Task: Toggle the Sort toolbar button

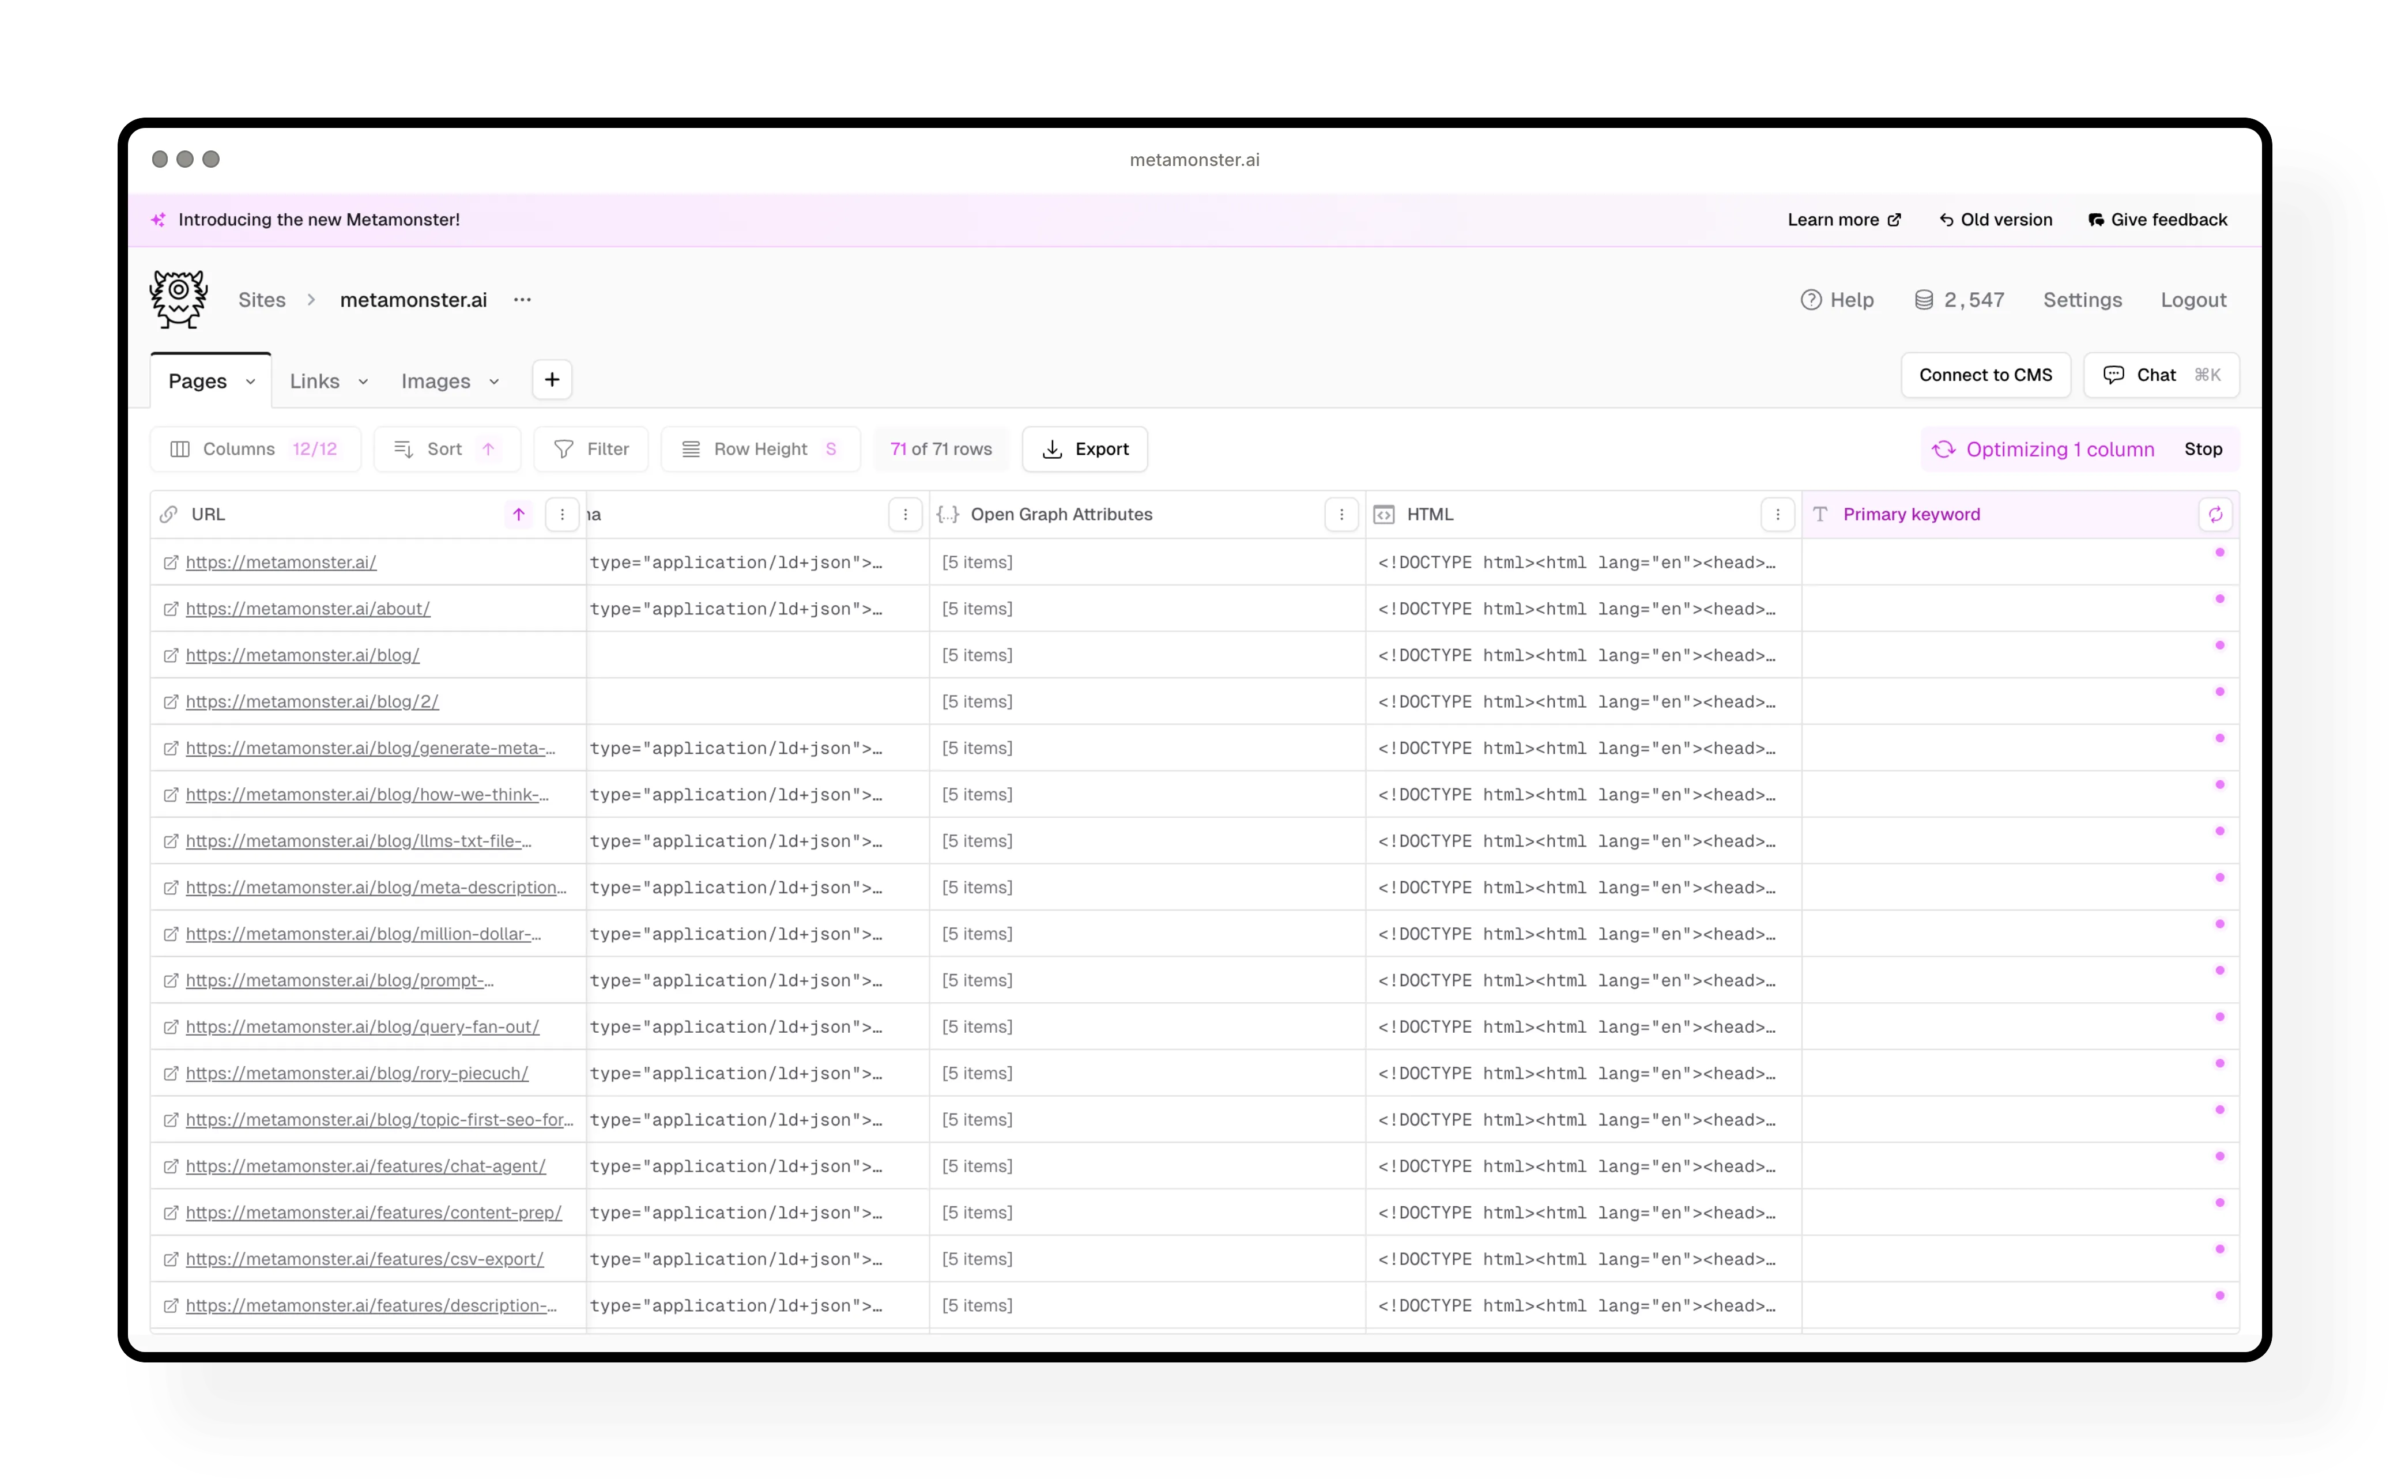Action: [x=446, y=450]
